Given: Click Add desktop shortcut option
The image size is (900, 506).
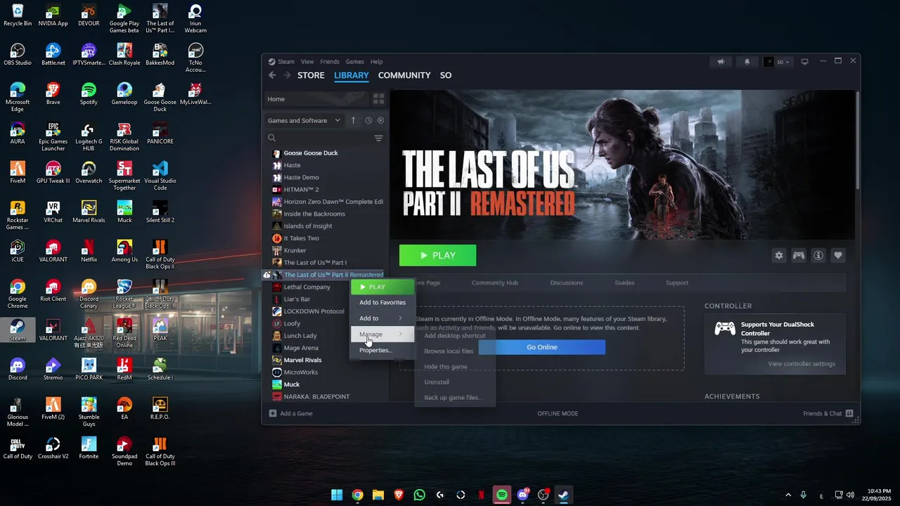Looking at the screenshot, I should tap(455, 335).
